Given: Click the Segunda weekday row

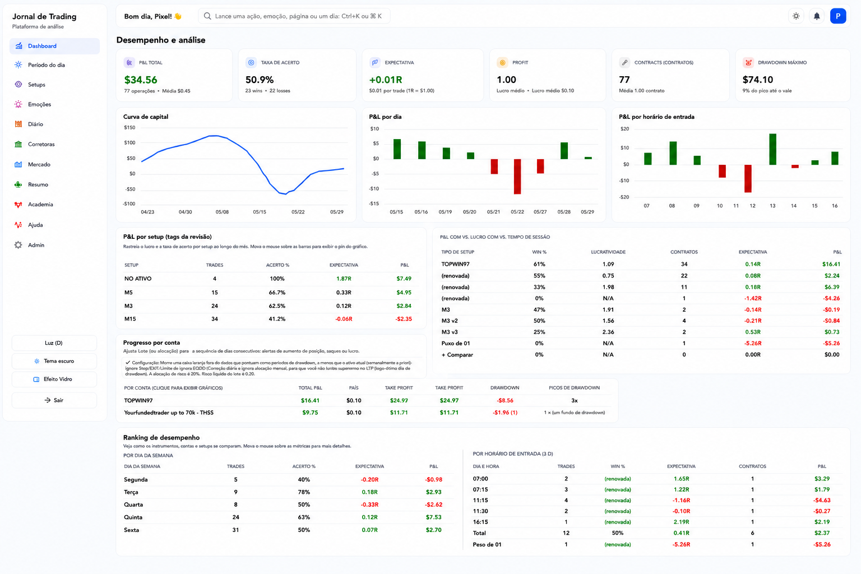Looking at the screenshot, I should click(x=287, y=480).
